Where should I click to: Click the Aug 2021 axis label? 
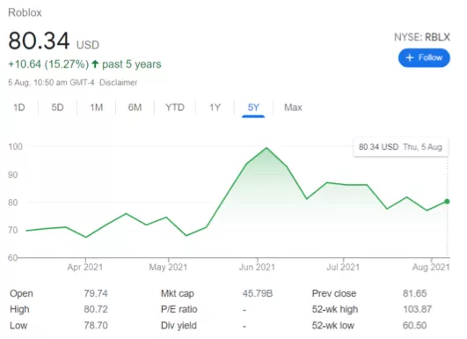[x=431, y=267]
